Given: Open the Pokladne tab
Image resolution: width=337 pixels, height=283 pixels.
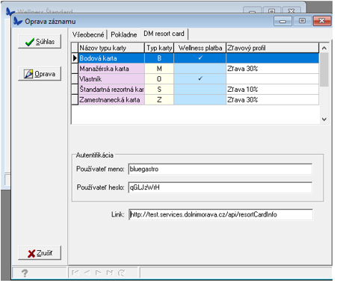Looking at the screenshot, I should point(123,34).
